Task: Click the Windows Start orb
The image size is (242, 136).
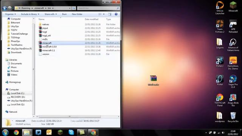Action: 5,133
